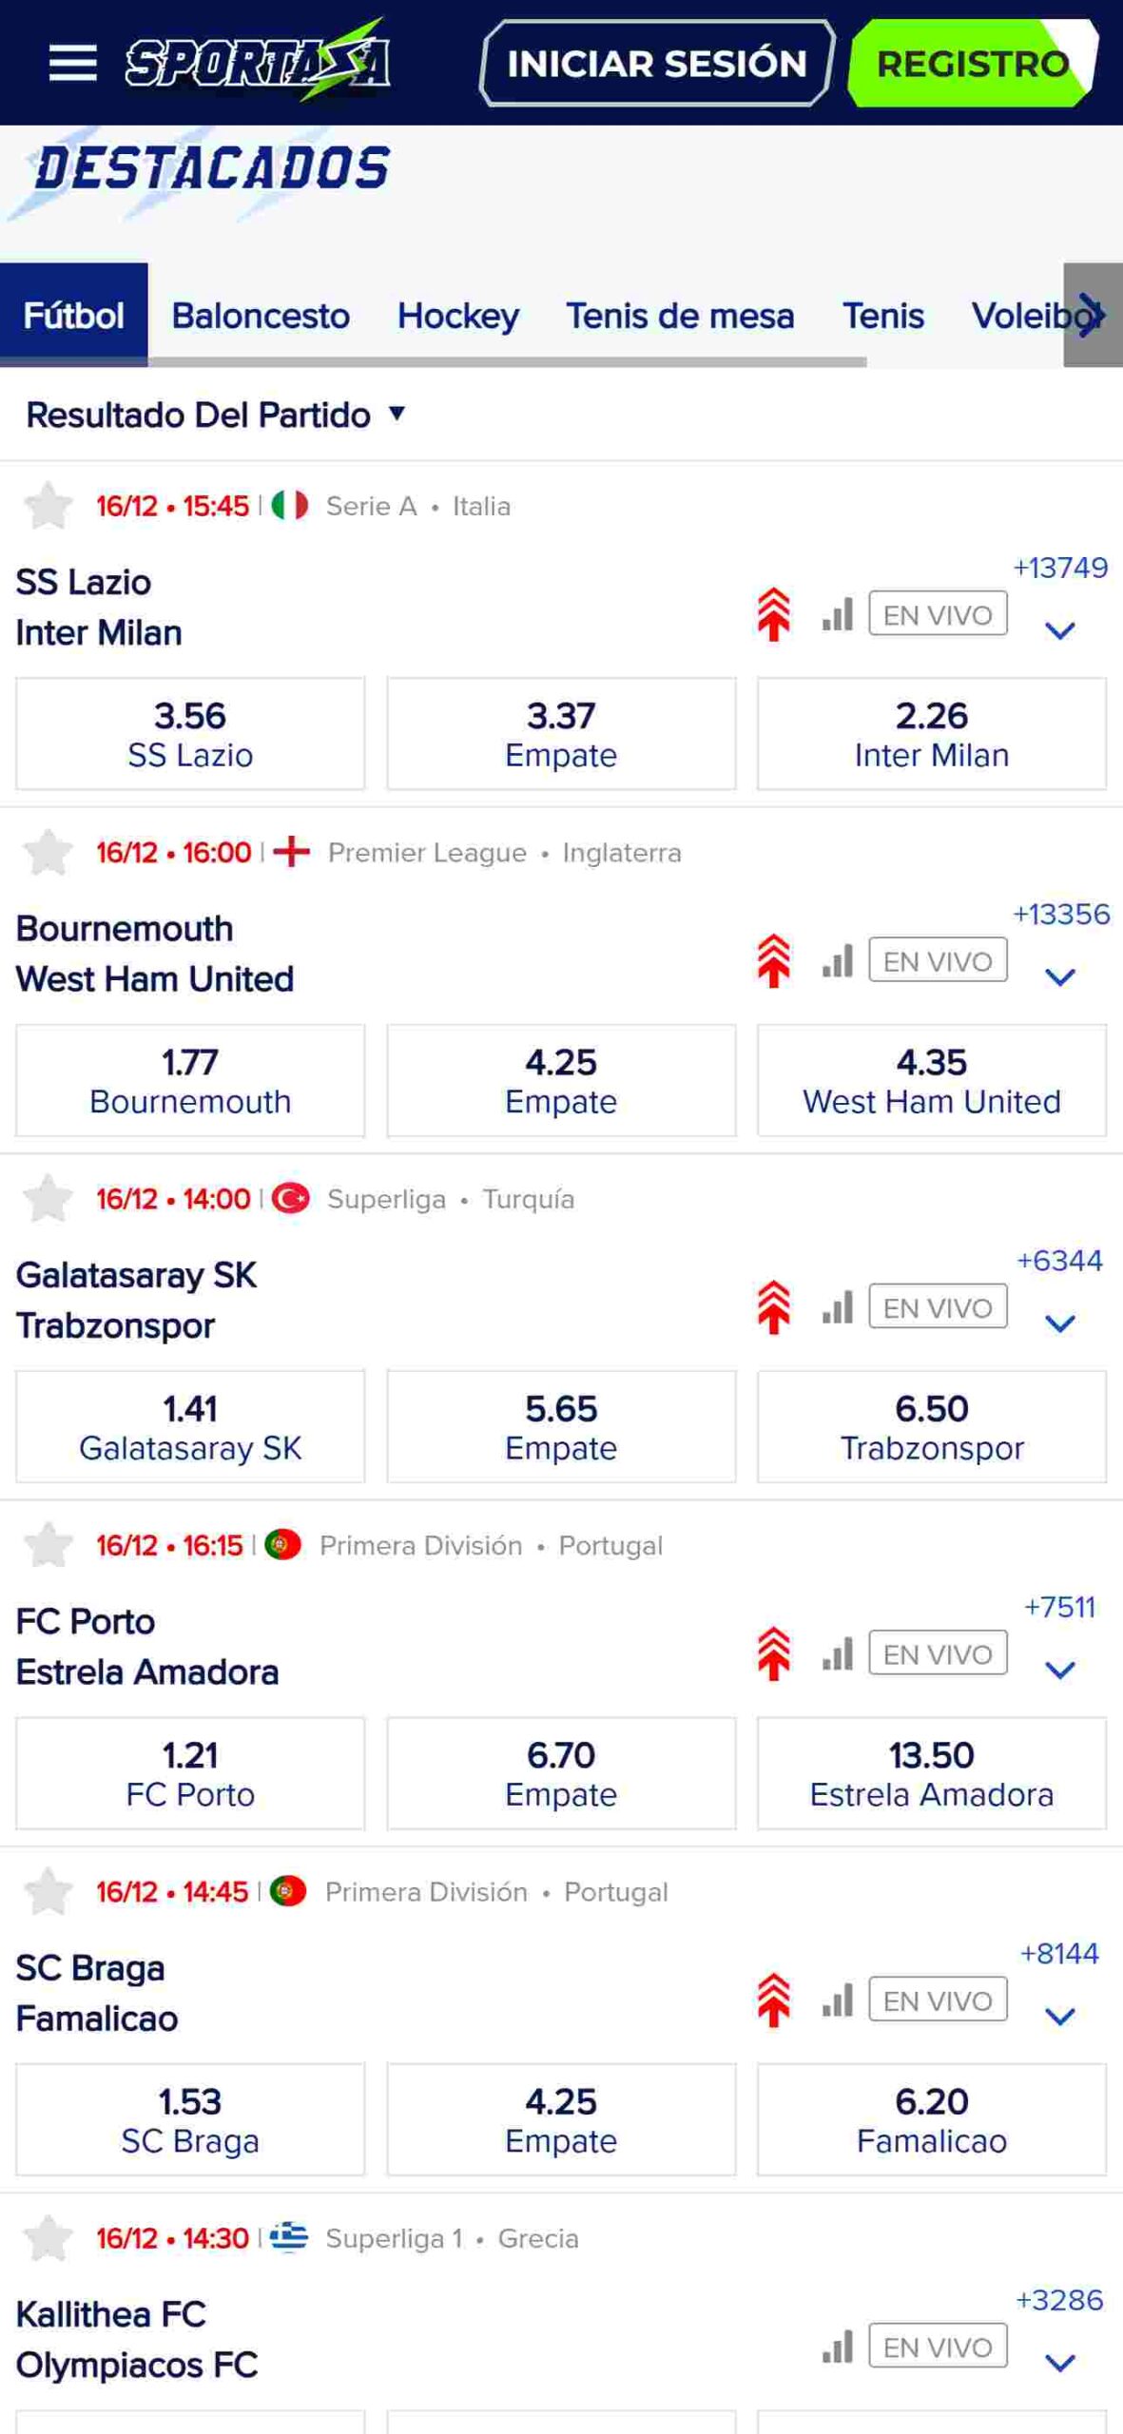Open statistics bars for Galatasaray SK match

pos(838,1307)
